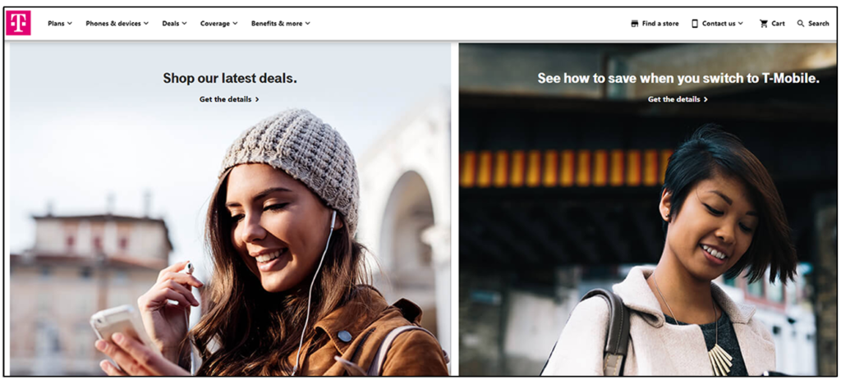Click Get the details under switch to T-Mobile
This screenshot has height=384, width=841.
click(673, 99)
